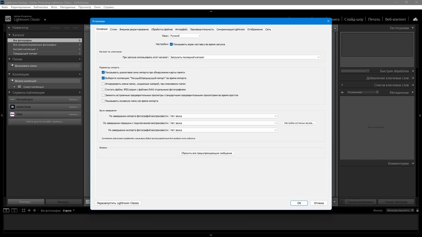Expand the Быстрая обработка panel
422x237 pixels.
[x=412, y=71]
